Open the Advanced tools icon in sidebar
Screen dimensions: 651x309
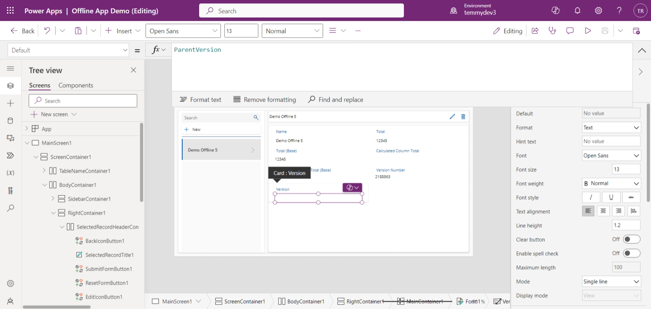[11, 190]
